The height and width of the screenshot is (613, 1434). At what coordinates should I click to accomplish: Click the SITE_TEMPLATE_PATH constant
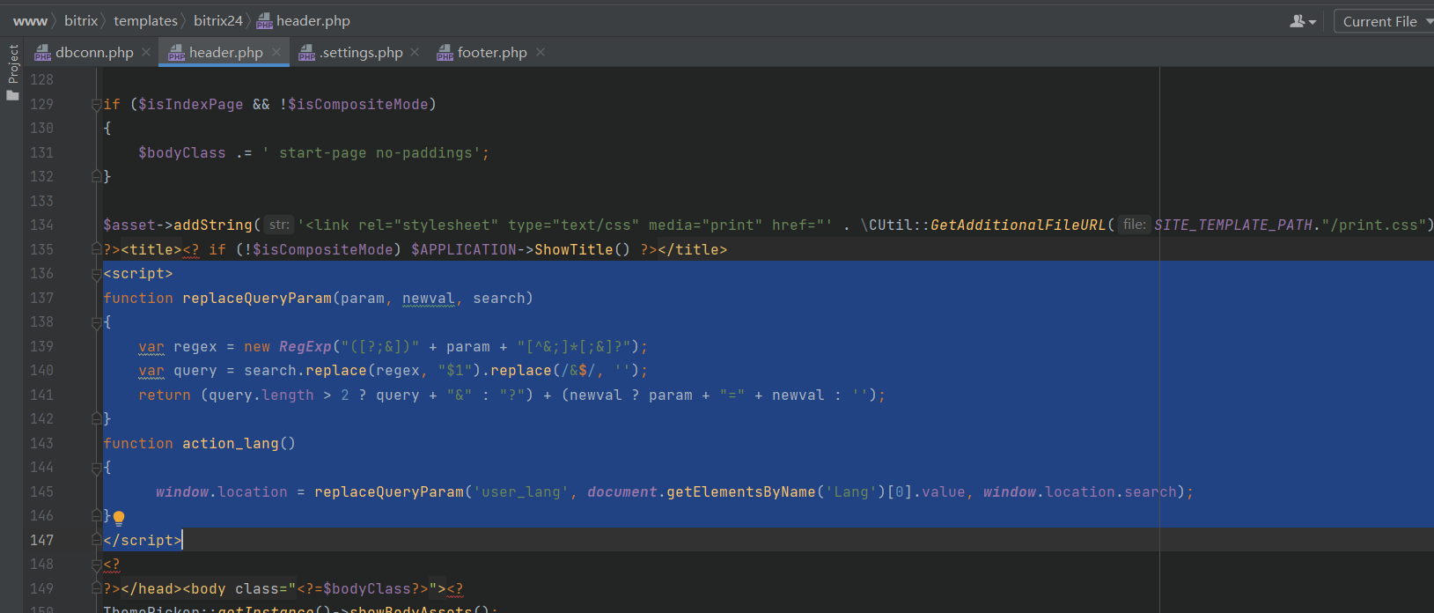1233,225
